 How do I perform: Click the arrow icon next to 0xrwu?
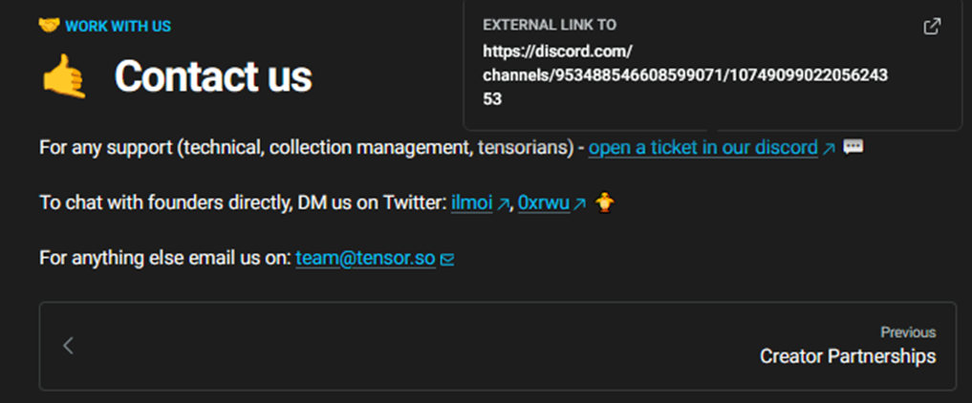pyautogui.click(x=578, y=203)
